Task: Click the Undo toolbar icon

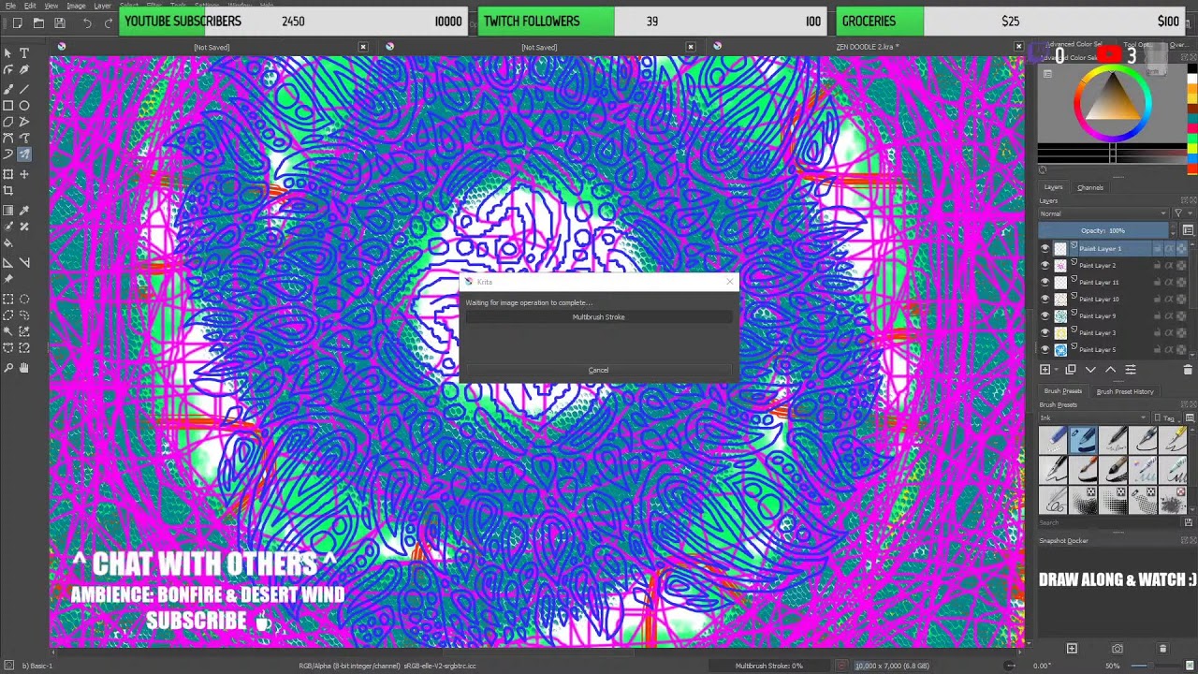Action: click(x=87, y=22)
